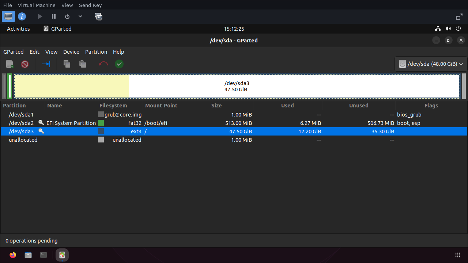Open the Device menu
Screen dimensions: 468x263
[71, 52]
